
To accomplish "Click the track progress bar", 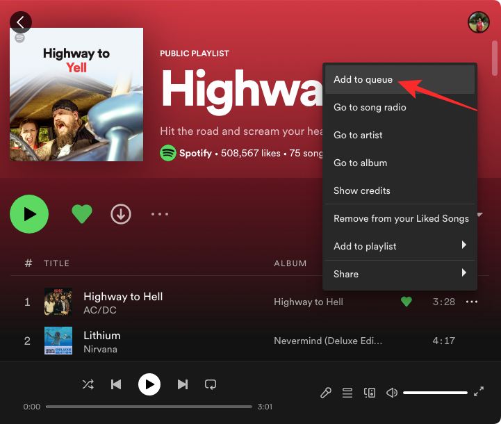I will click(149, 407).
